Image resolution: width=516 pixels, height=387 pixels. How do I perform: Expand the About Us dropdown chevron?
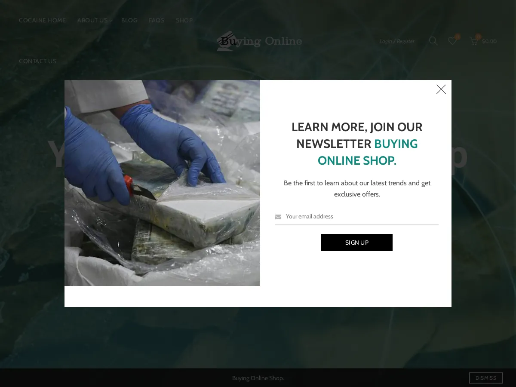pyautogui.click(x=111, y=21)
